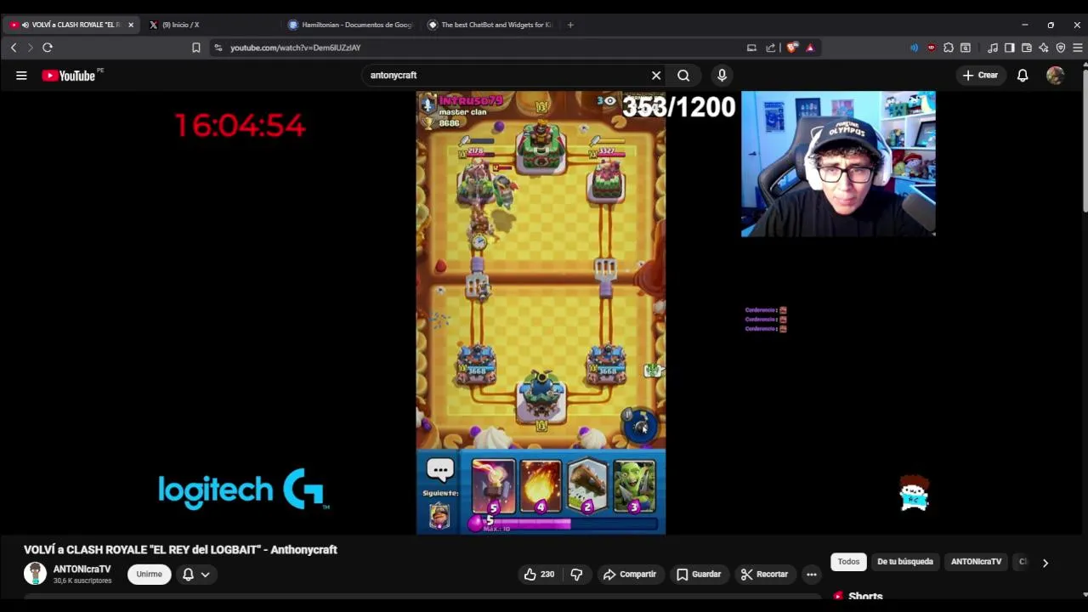Click the video title text
Screen dimensions: 1088x612
pyautogui.click(x=180, y=550)
